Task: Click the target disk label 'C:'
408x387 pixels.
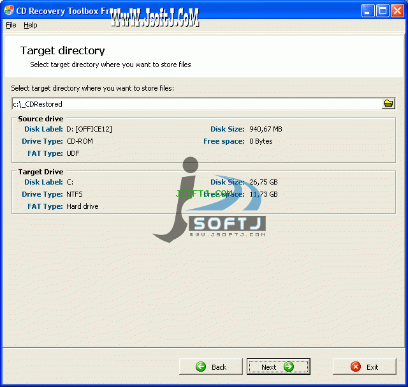Action: pos(69,182)
